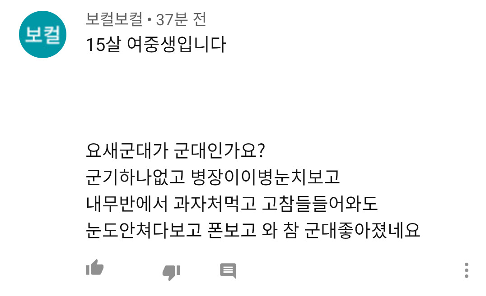Click the line starting with 눈도안쳐다보고
The height and width of the screenshot is (296, 486).
pos(252,230)
